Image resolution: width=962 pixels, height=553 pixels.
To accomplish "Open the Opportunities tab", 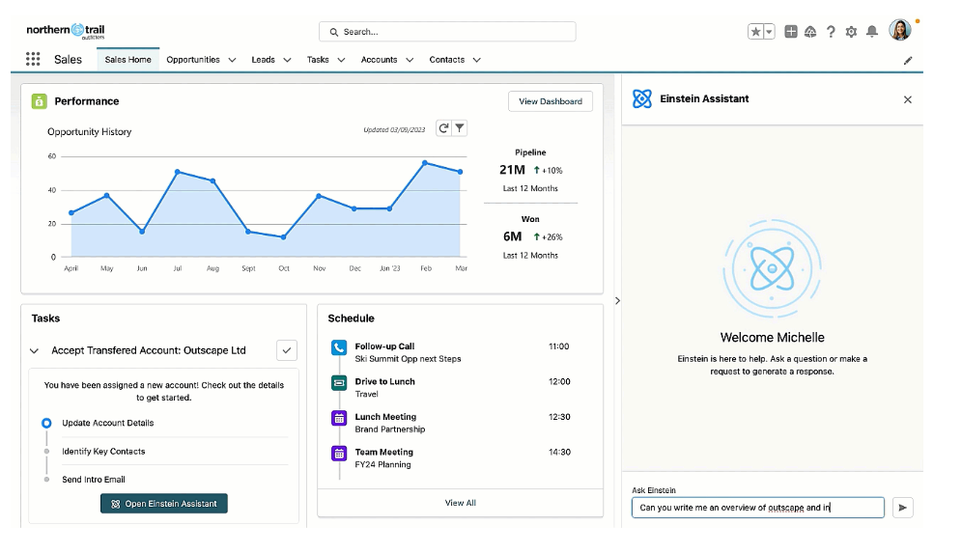I will (192, 60).
